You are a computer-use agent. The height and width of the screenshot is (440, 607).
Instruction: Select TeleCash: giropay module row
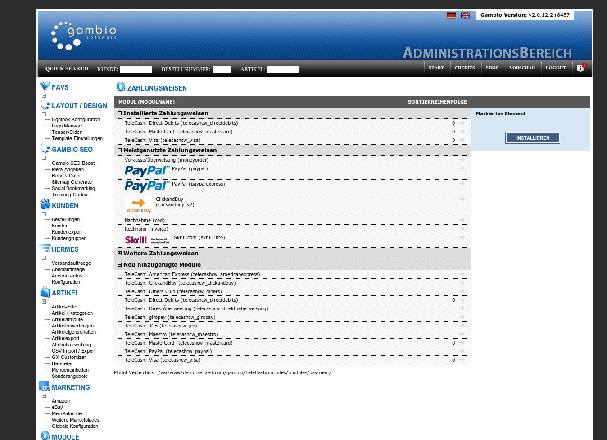pos(170,318)
